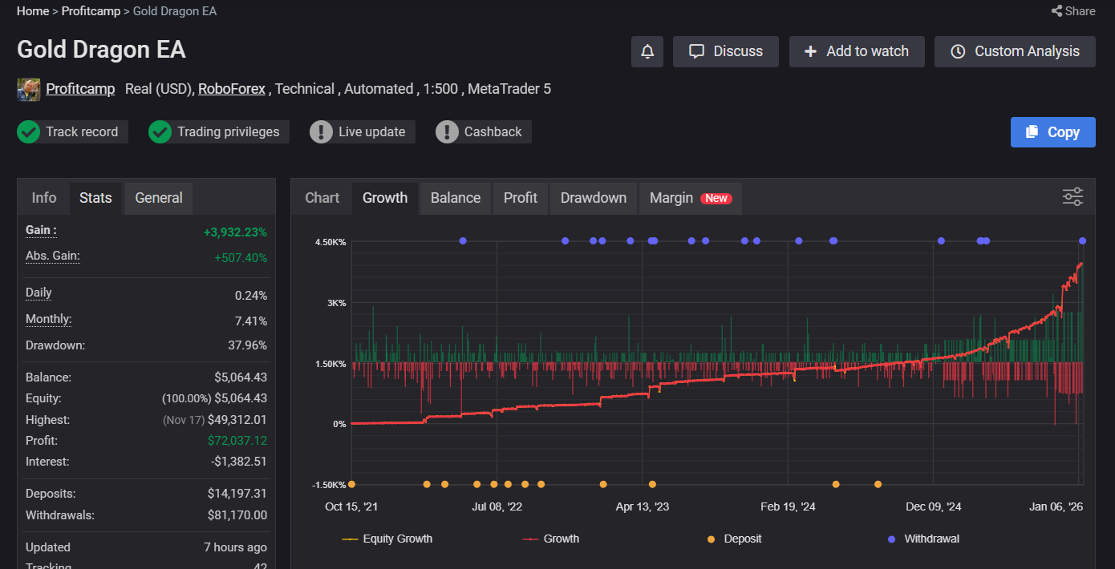Go to Home in the breadcrumb
1115x569 pixels.
click(33, 11)
